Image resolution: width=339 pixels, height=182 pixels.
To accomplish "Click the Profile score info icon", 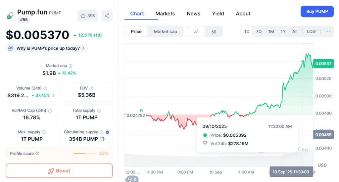I will tap(37, 154).
